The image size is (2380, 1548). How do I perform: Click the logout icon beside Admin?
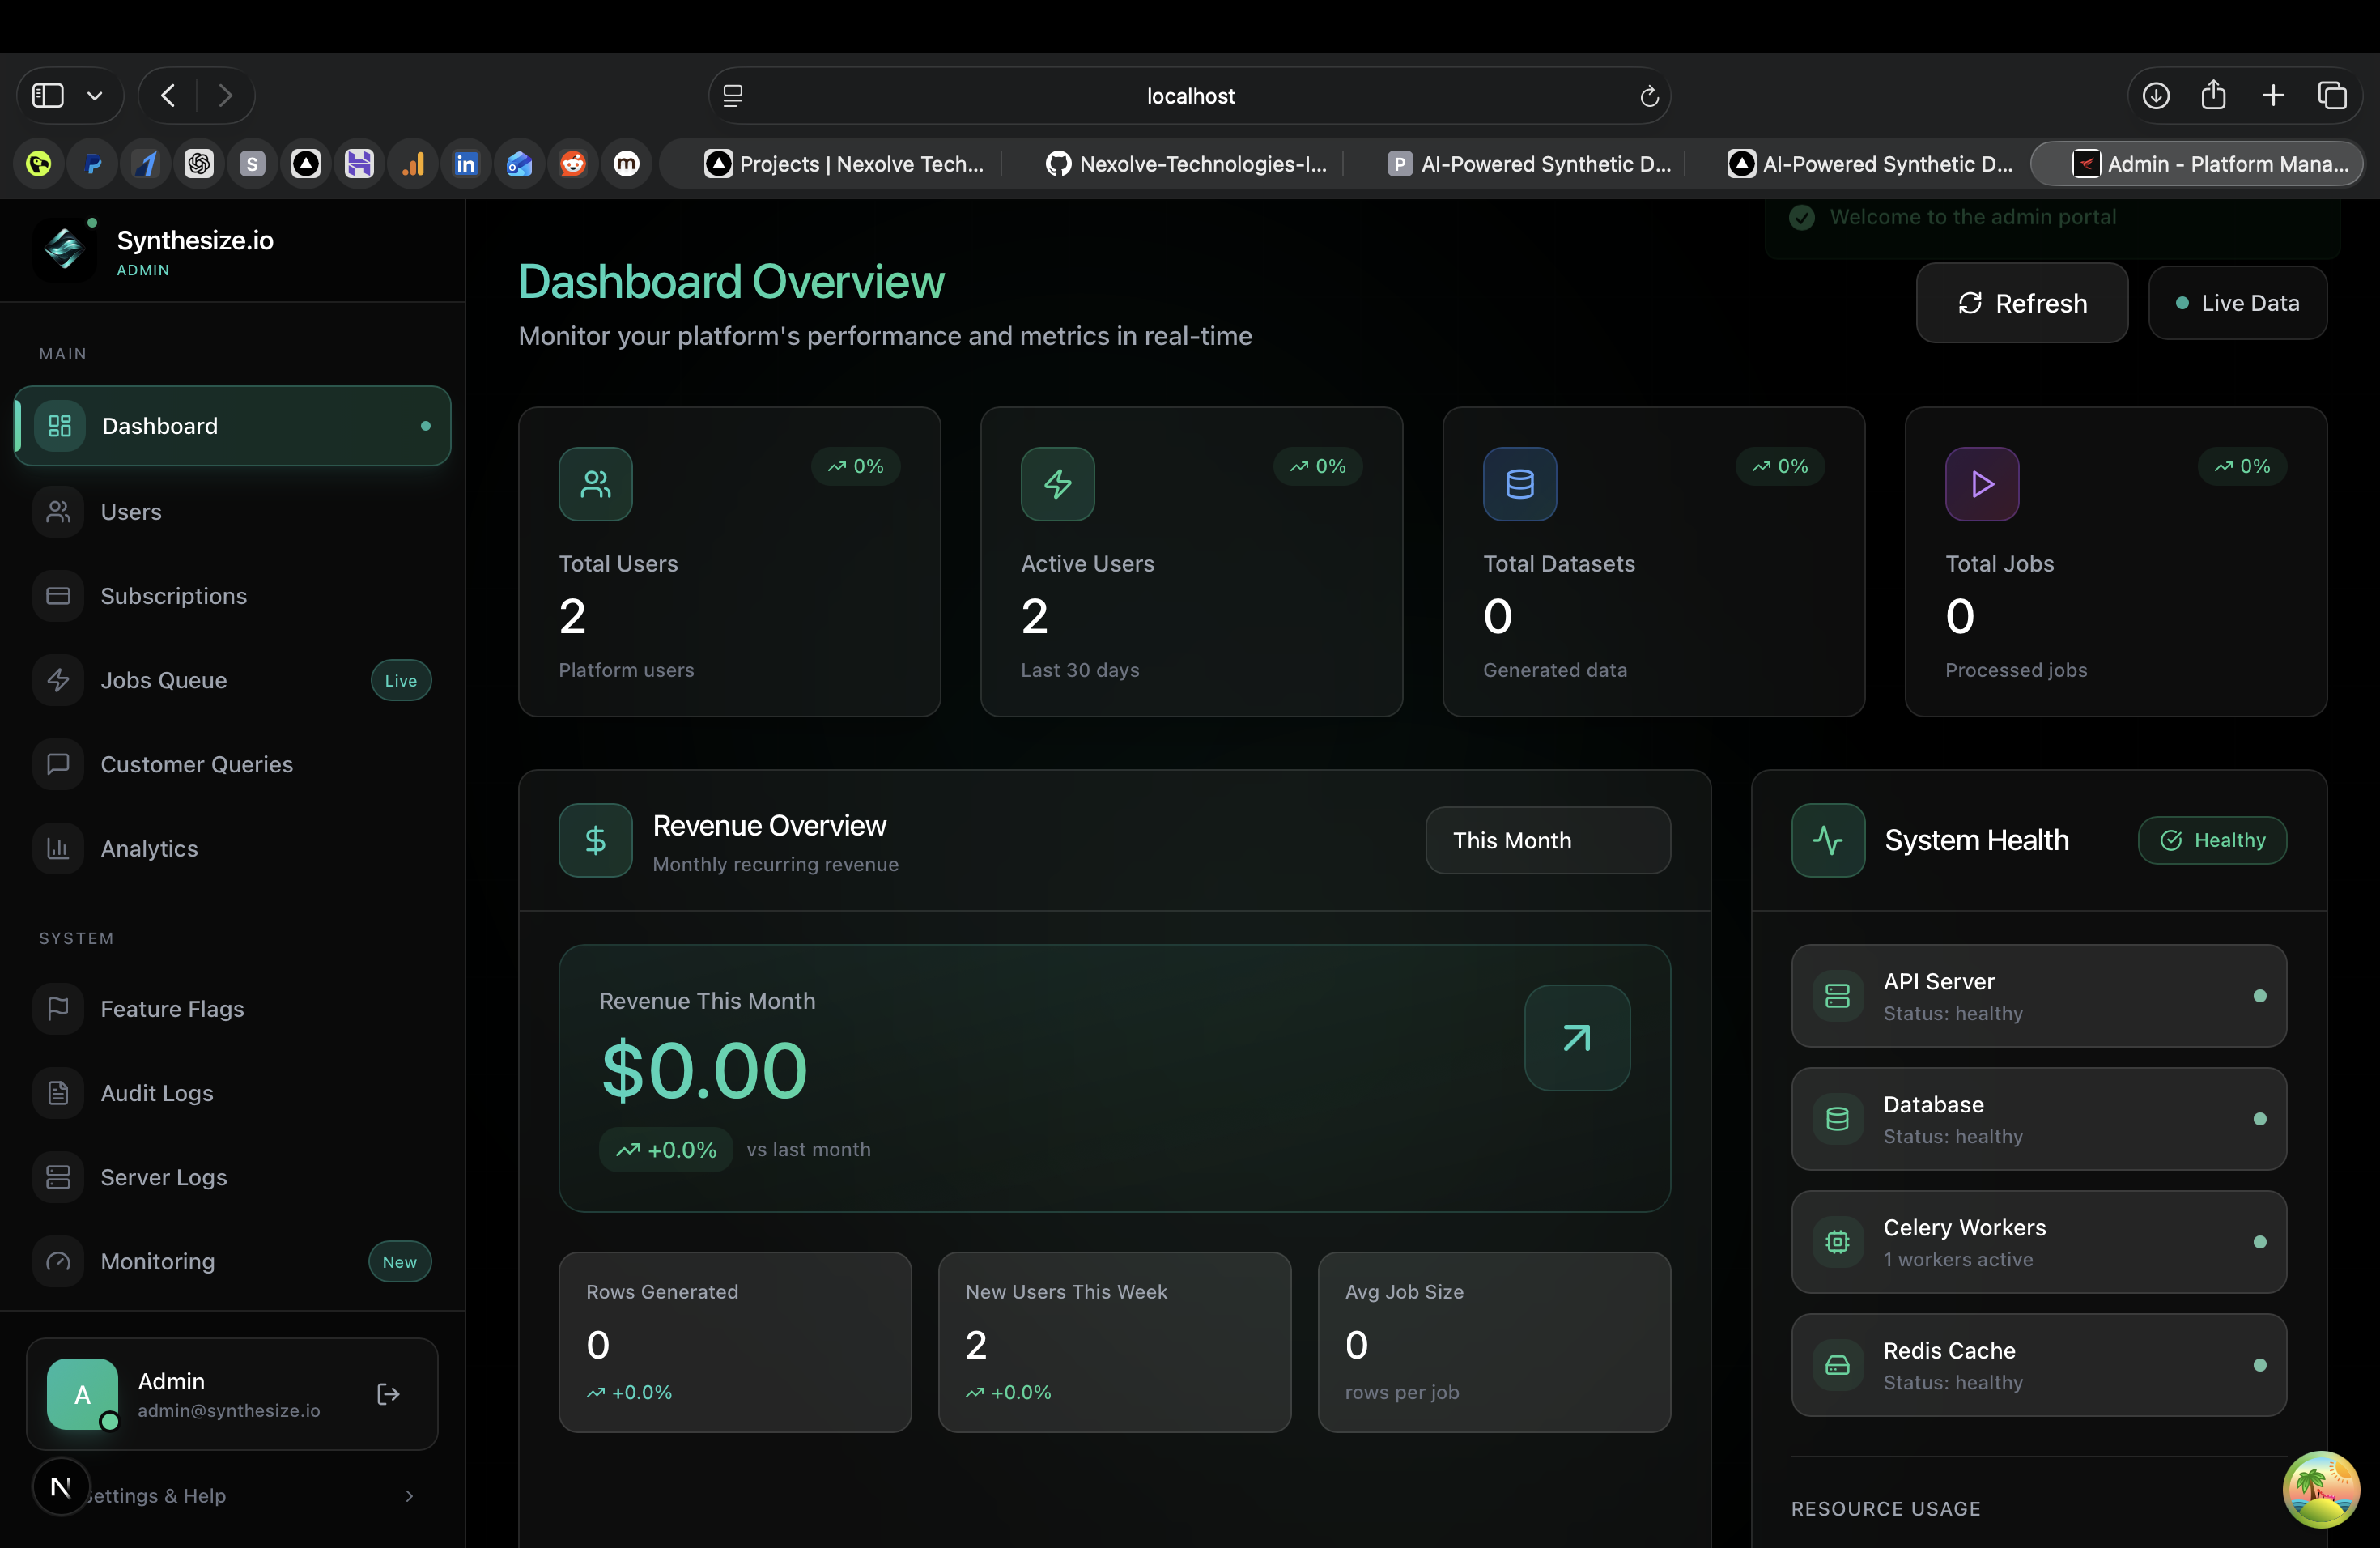click(388, 1394)
